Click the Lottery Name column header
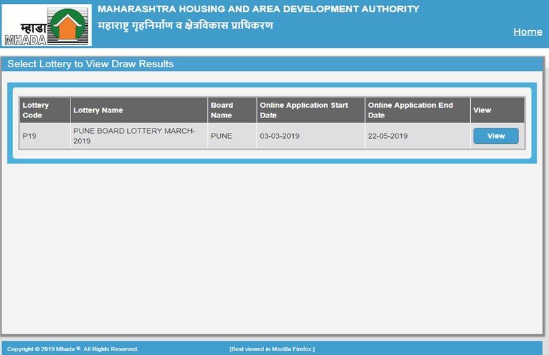Image resolution: width=549 pixels, height=355 pixels. (x=98, y=110)
